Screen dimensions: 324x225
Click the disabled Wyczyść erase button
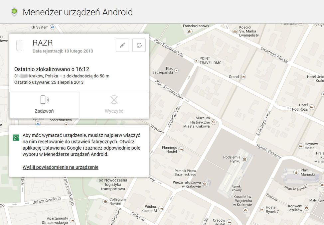(114, 105)
